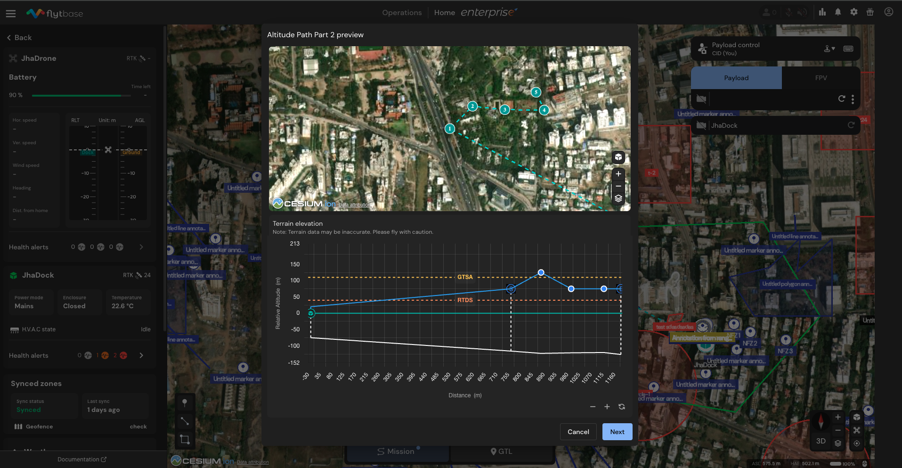The width and height of the screenshot is (902, 468).
Task: Select waypoint 2 on the preview map
Action: coord(472,106)
